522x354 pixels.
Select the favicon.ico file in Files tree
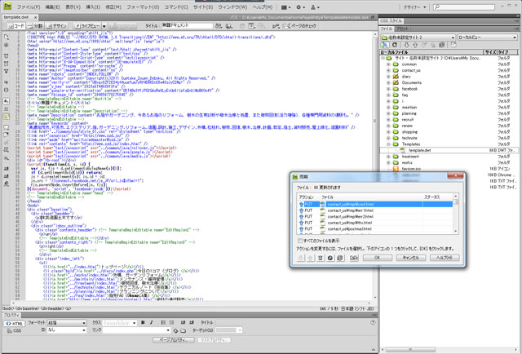click(x=411, y=169)
